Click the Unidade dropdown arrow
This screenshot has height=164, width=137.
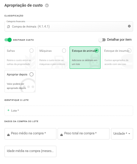[x=129, y=133]
